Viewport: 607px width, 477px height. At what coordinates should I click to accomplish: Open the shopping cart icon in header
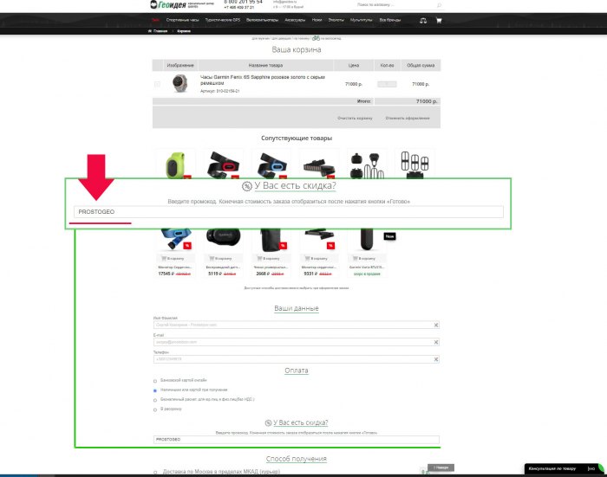pyautogui.click(x=439, y=20)
